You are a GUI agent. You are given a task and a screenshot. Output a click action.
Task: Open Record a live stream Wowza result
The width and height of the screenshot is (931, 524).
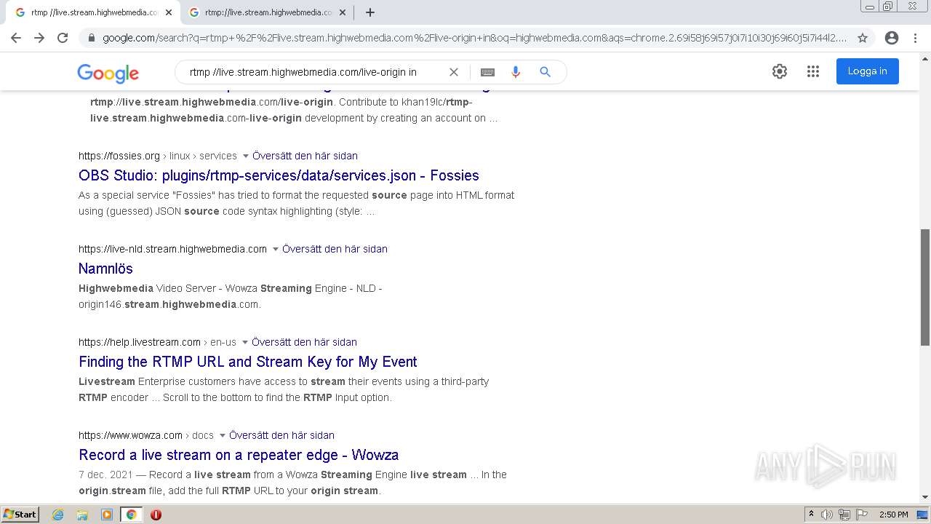(239, 455)
